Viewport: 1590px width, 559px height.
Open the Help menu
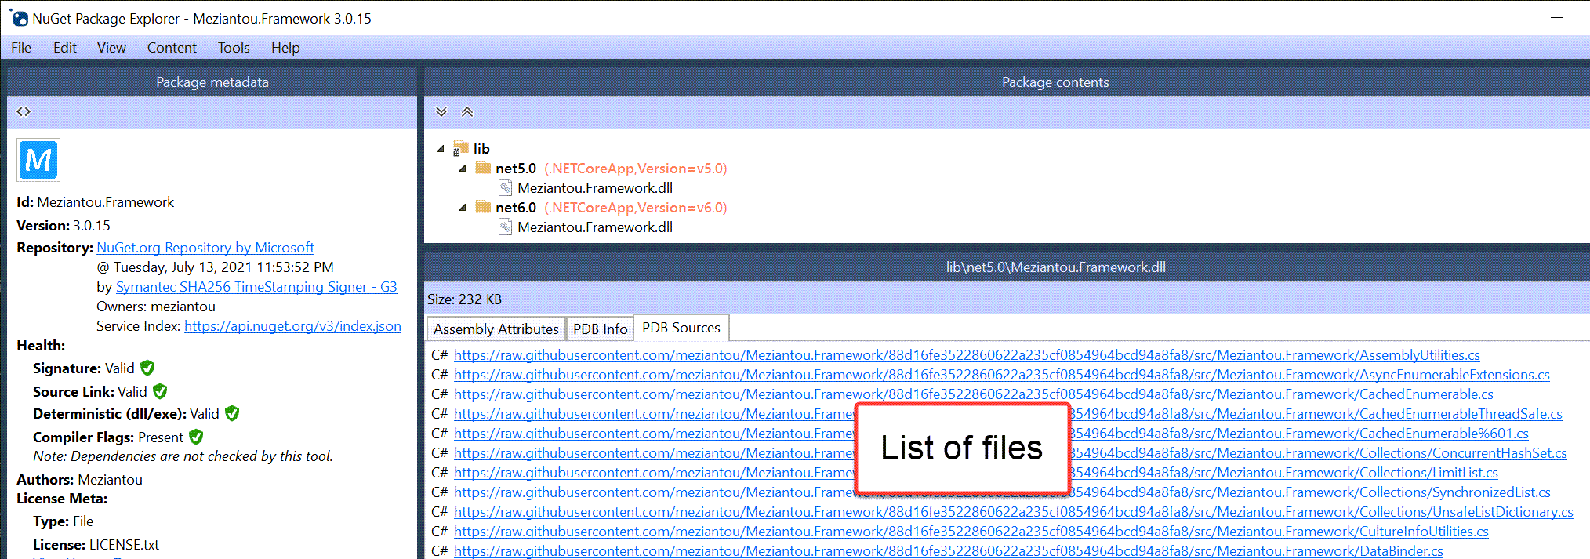coord(285,48)
